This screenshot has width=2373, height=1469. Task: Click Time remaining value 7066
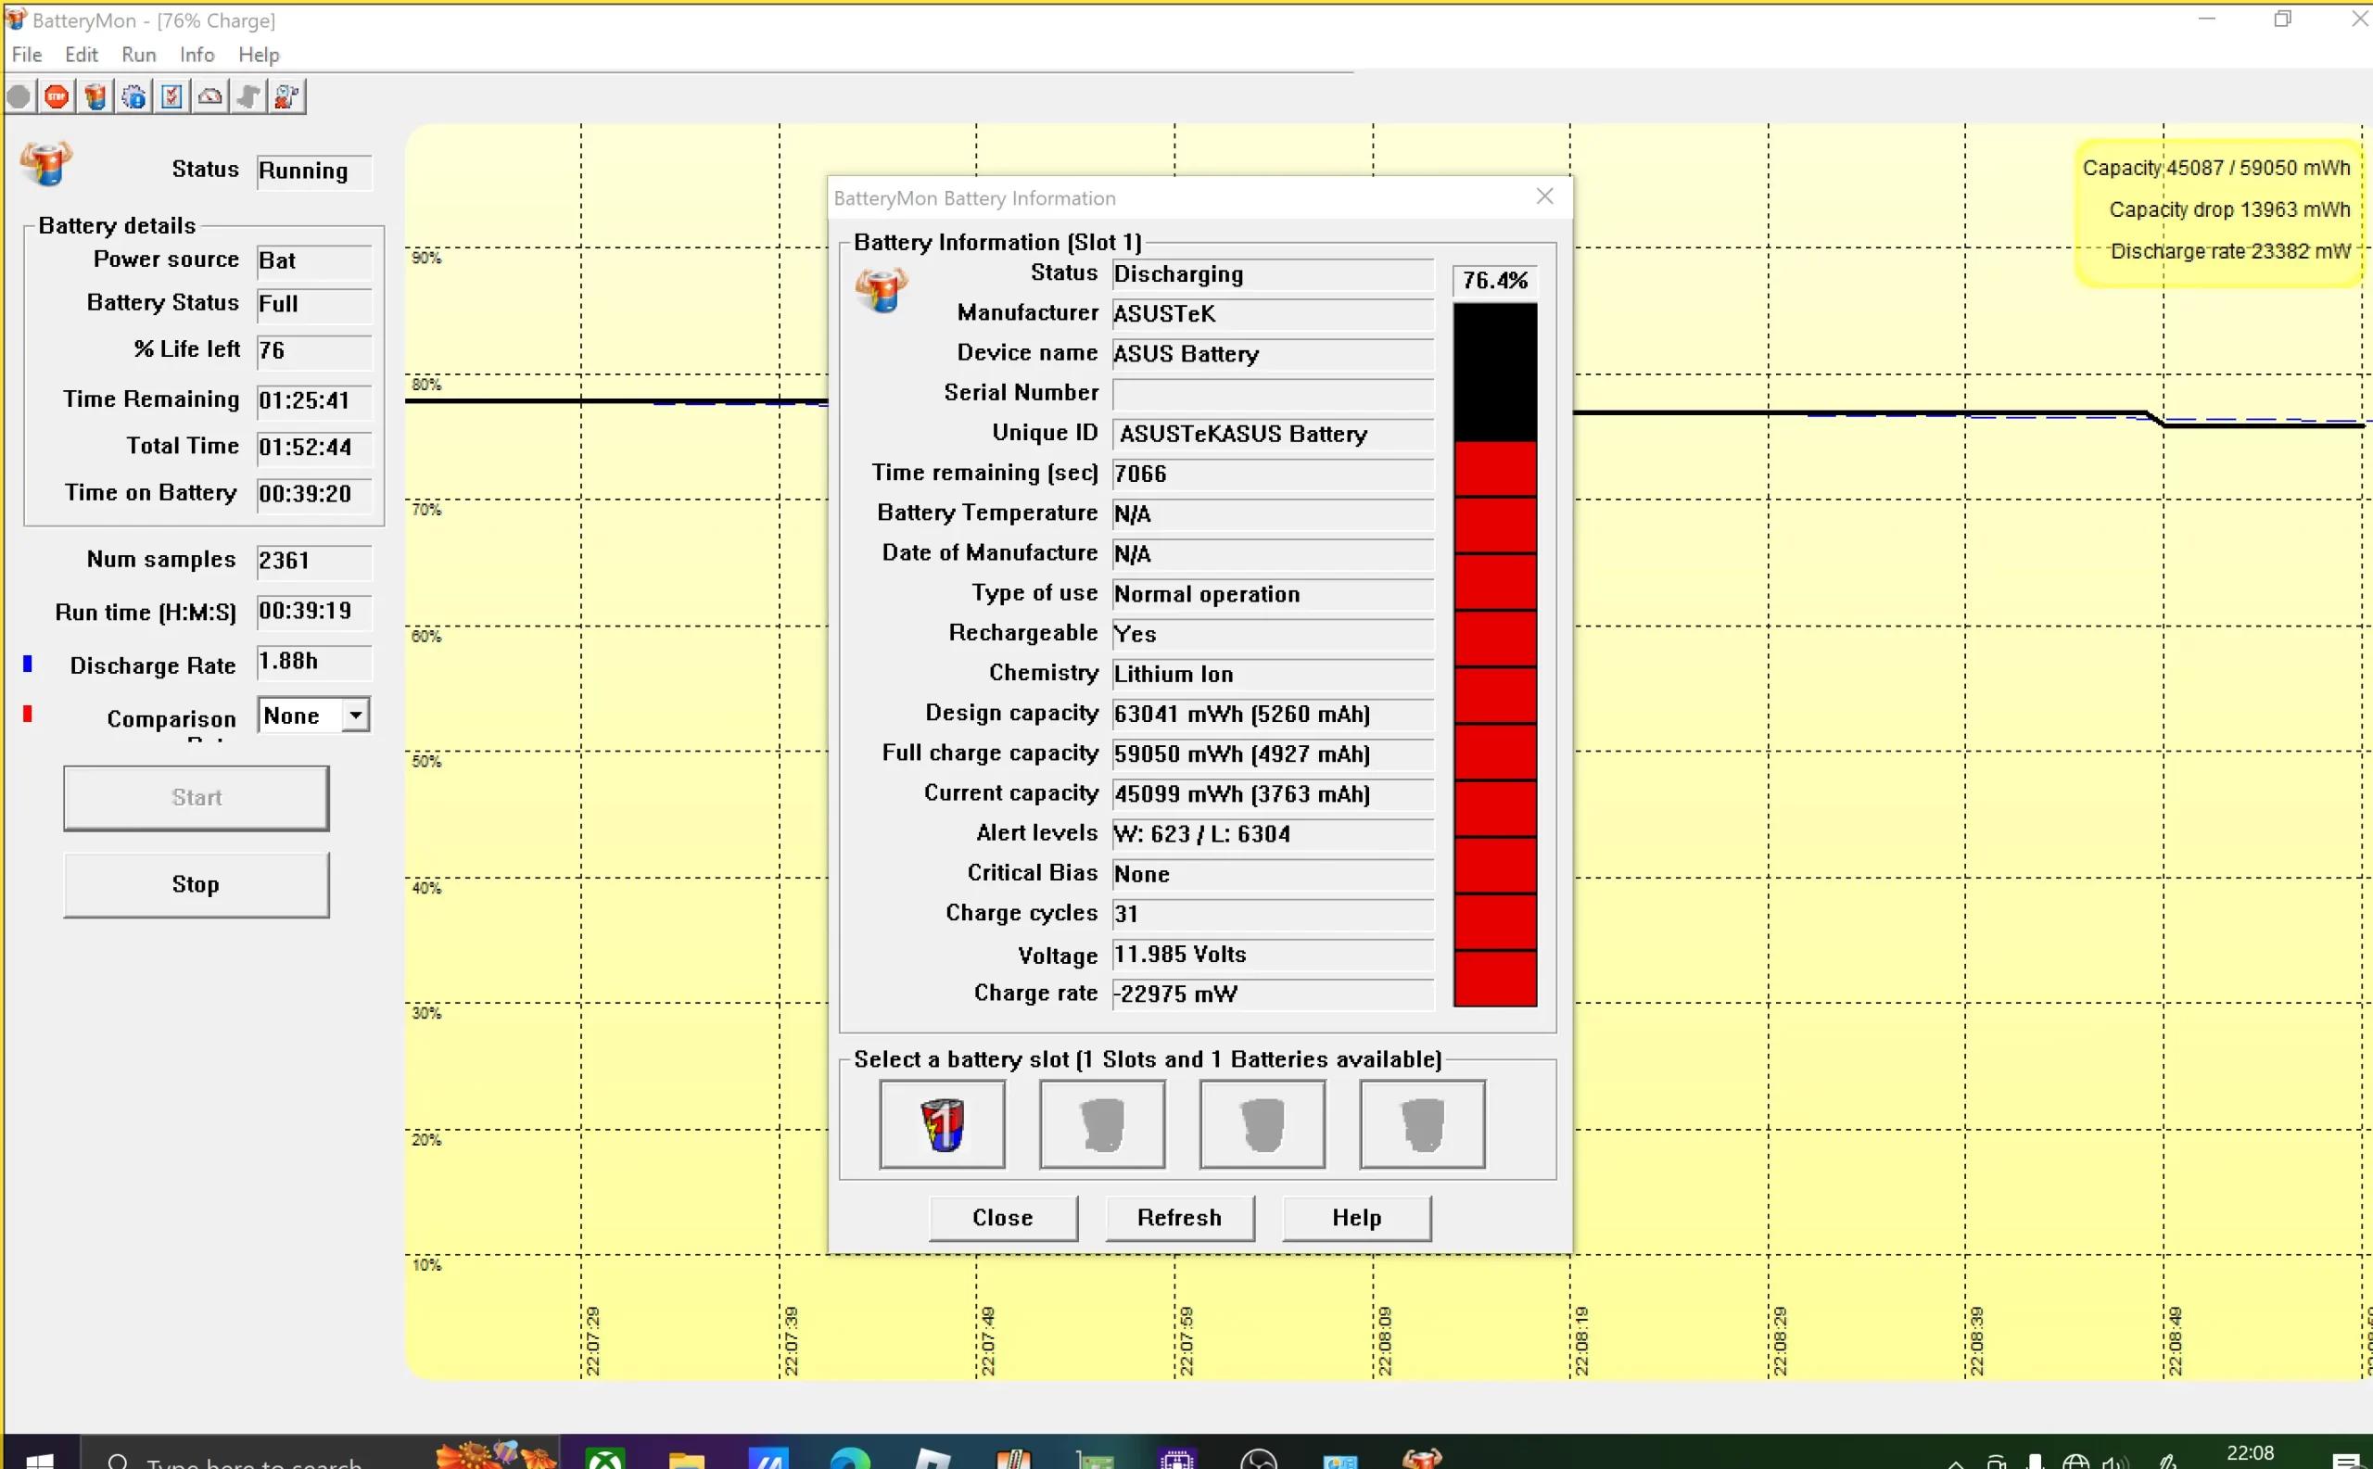[x=1273, y=475]
